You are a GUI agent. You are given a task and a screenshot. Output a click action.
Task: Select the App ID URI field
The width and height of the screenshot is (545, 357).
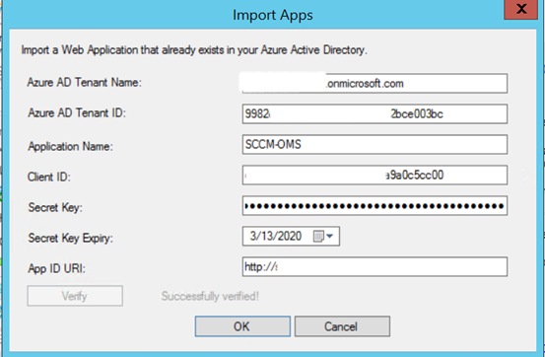click(x=375, y=266)
